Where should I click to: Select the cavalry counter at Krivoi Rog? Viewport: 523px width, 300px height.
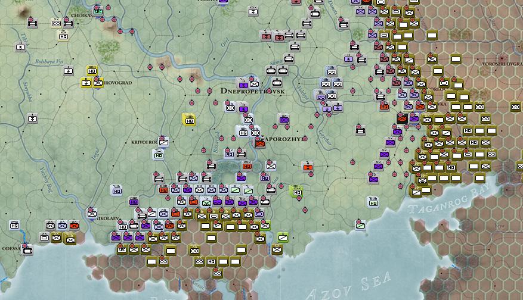[x=163, y=142]
